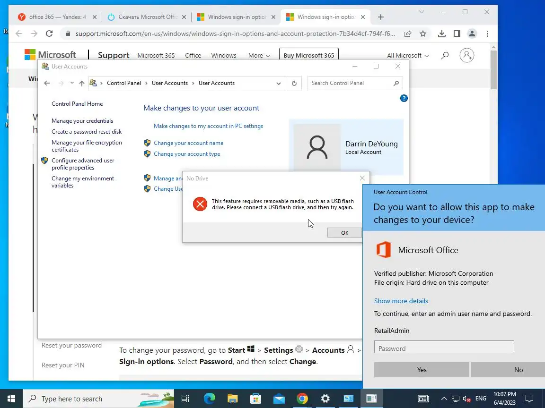
Task: Click Create a password reset disk
Action: (87, 131)
